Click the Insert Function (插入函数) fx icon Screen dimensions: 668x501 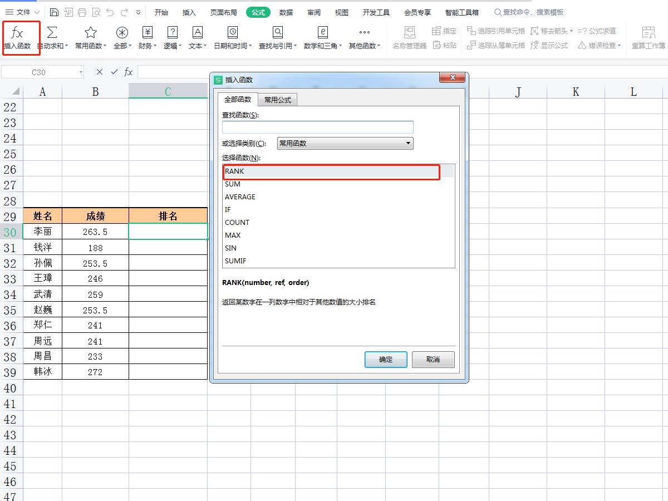coord(17,33)
